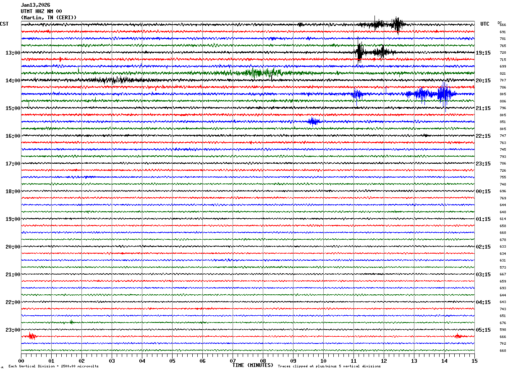Click the 04:15 UTC time label
This screenshot has height=372, width=508.
(483, 302)
